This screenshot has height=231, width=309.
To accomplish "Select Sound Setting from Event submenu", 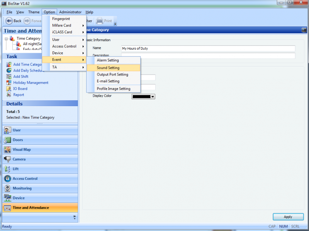I will pos(108,68).
